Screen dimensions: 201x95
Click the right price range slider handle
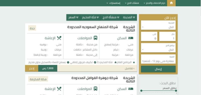pyautogui.click(x=176, y=91)
